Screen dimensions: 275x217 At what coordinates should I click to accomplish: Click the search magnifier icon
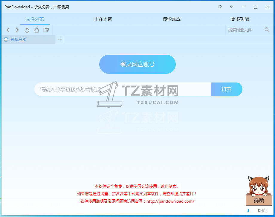[x=267, y=30]
